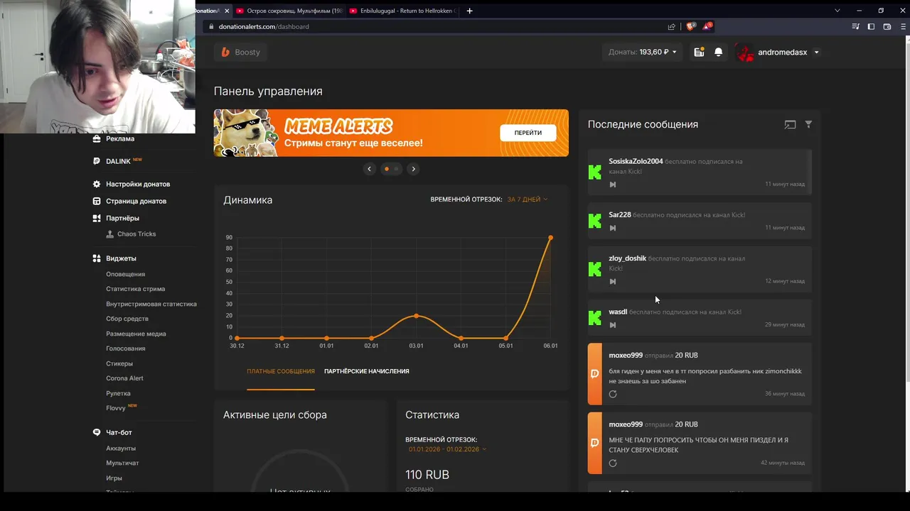Open the messages filter funnel icon
The height and width of the screenshot is (511, 910).
pos(808,124)
